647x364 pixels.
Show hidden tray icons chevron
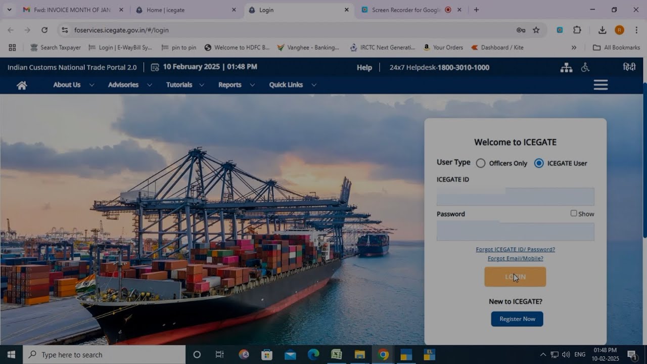click(543, 354)
